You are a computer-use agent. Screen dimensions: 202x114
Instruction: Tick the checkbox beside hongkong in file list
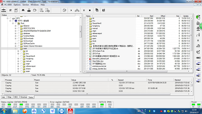(88, 26)
